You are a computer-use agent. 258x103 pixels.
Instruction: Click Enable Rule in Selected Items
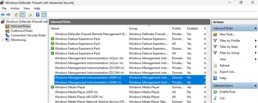pos(227,92)
